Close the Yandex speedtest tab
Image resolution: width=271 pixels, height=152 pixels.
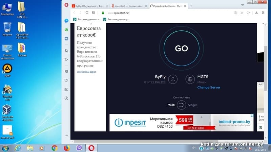146,6
